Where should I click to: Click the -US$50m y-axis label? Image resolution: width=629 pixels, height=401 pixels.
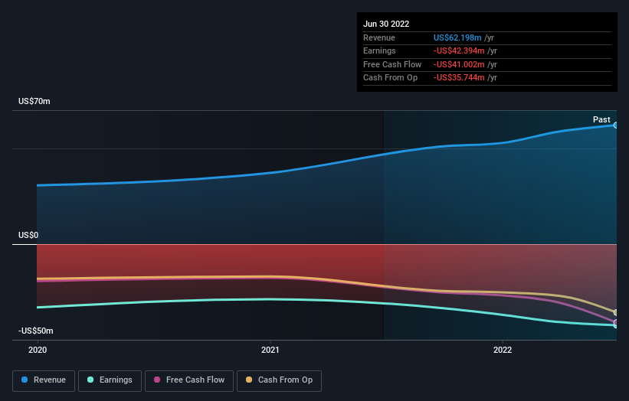coord(36,331)
